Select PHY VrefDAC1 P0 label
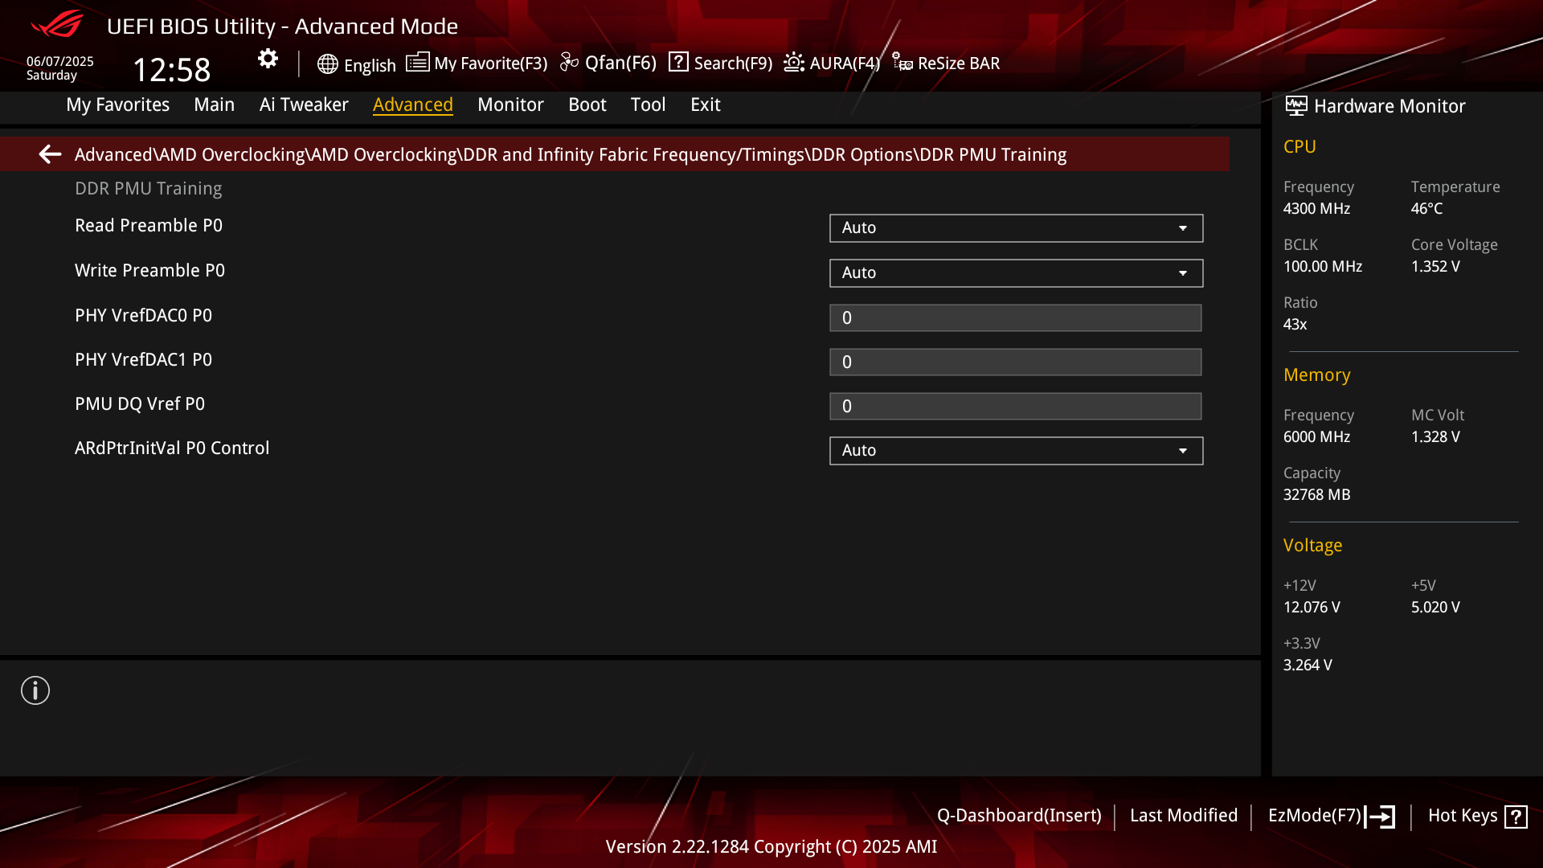Screen dimensions: 1543x868 coord(143,359)
